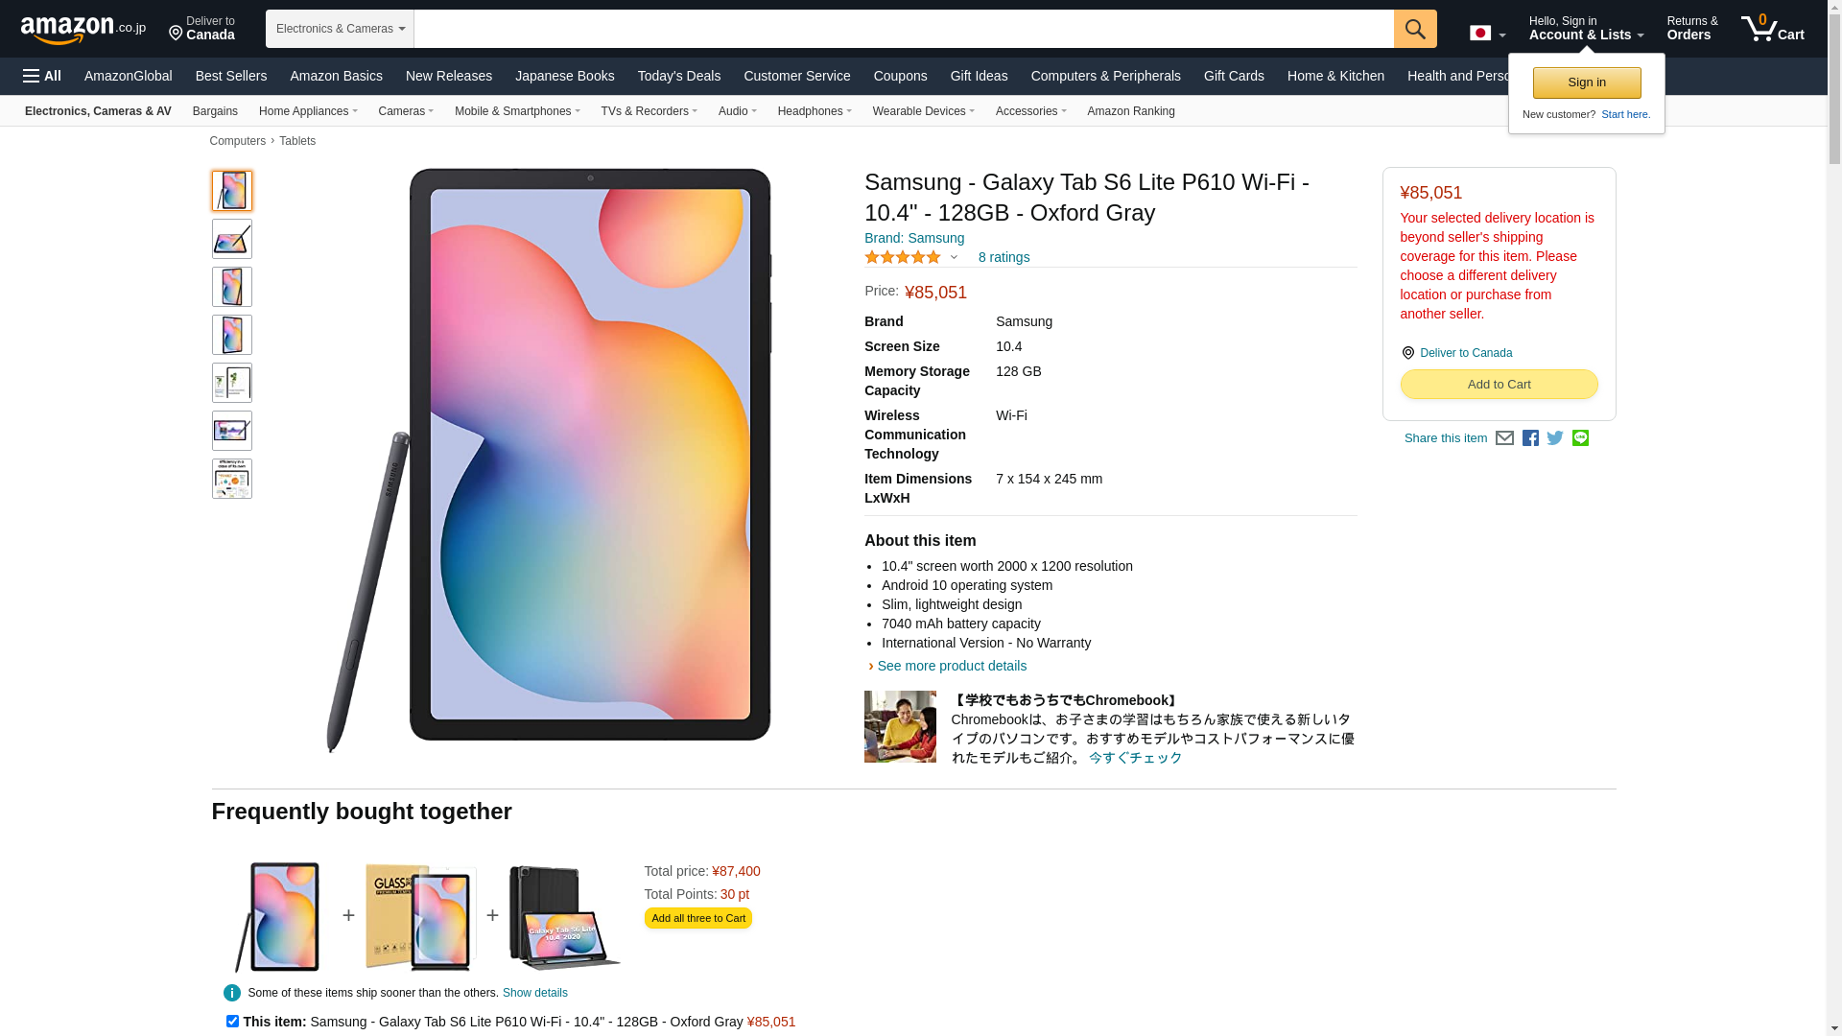The image size is (1842, 1036).
Task: Open the All hamburger menu
Action: (x=42, y=76)
